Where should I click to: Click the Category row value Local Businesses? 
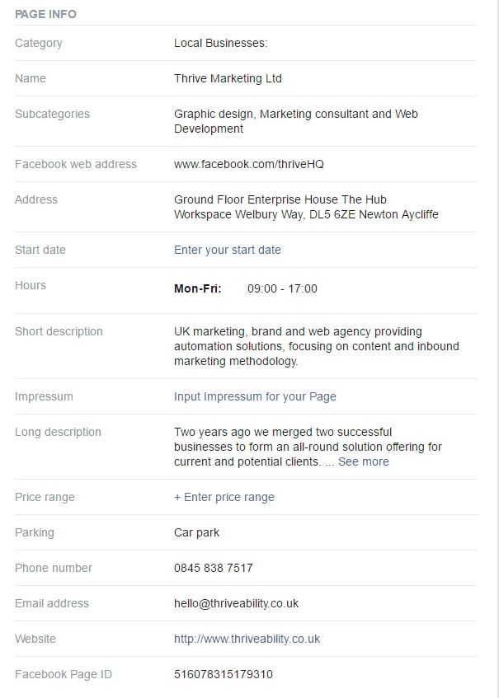[220, 43]
